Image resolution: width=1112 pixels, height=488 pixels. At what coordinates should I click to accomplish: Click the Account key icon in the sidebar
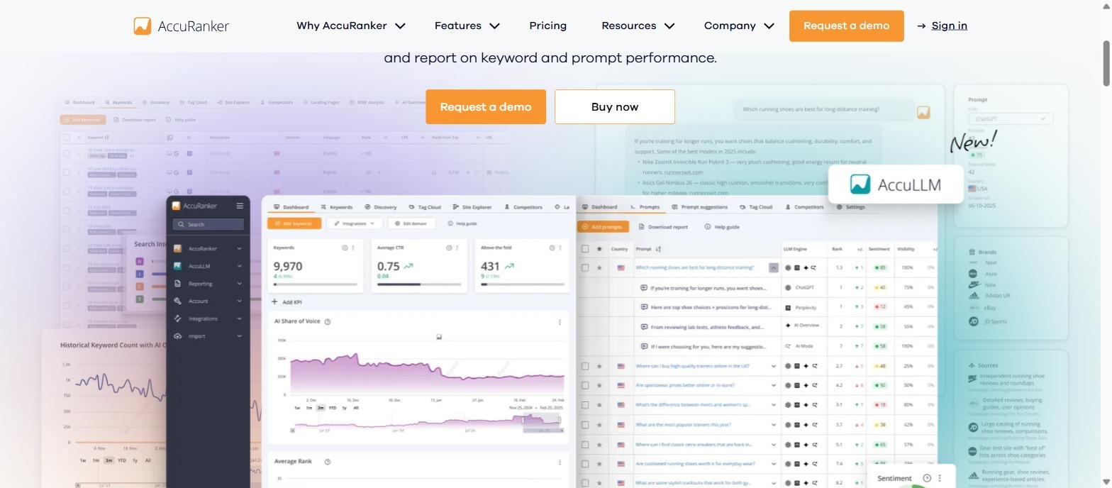(177, 301)
